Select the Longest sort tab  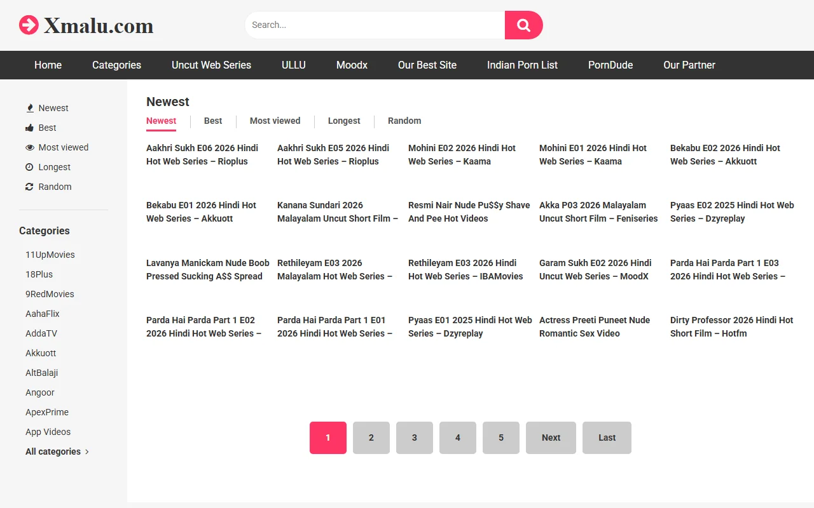tap(344, 121)
